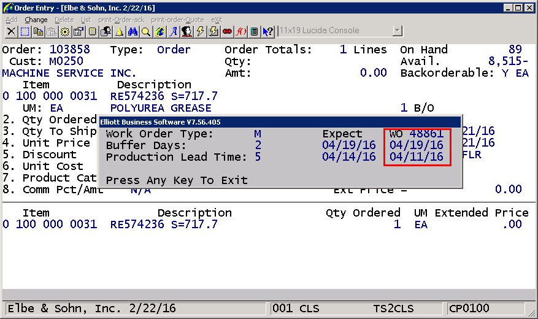Click Avail. quantity 8,515-
The height and width of the screenshot is (319, 538).
508,61
